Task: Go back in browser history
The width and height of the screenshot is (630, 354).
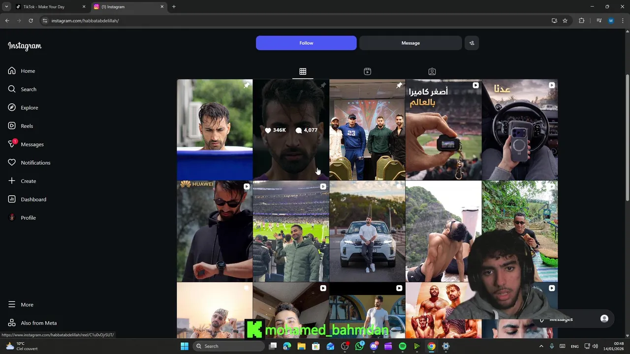Action: point(7,21)
